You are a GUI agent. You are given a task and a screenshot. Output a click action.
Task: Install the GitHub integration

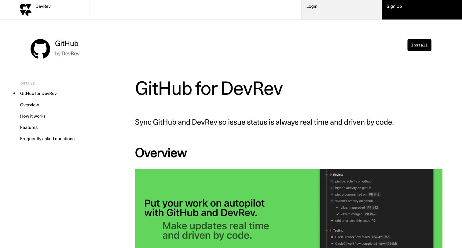pyautogui.click(x=419, y=45)
